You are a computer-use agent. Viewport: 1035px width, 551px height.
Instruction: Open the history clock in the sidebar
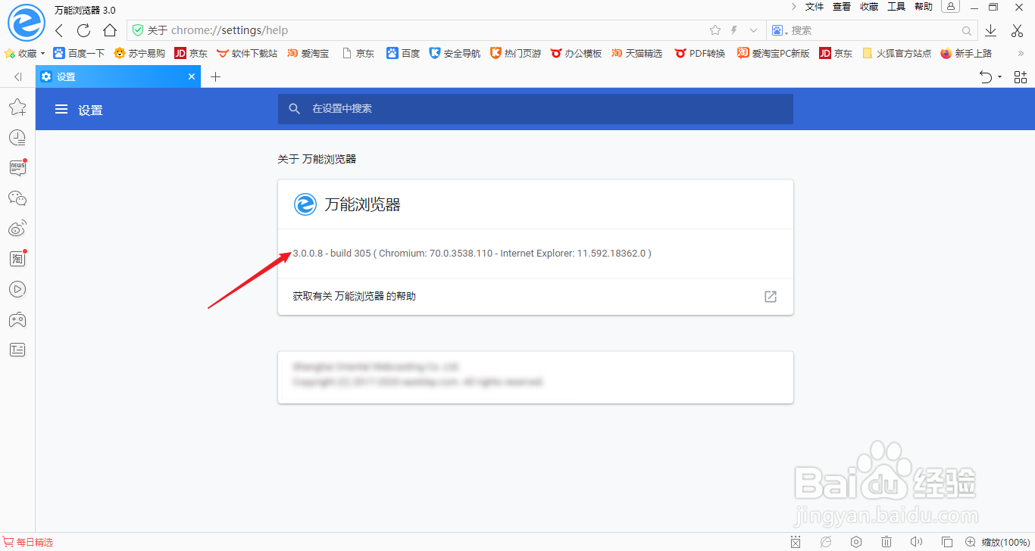pyautogui.click(x=17, y=138)
